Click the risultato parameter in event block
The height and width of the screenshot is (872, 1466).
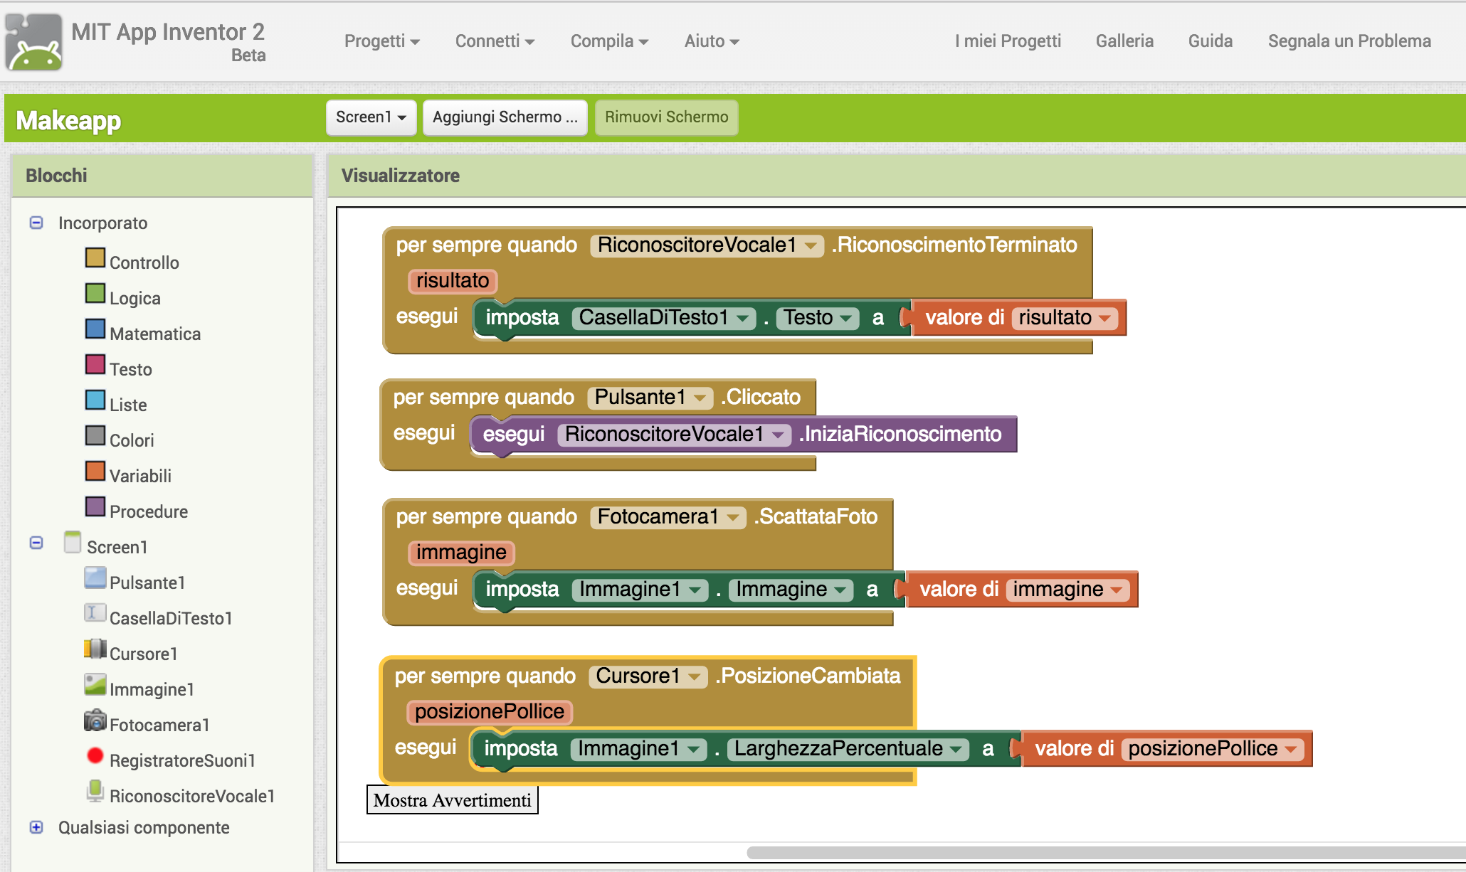pyautogui.click(x=453, y=281)
